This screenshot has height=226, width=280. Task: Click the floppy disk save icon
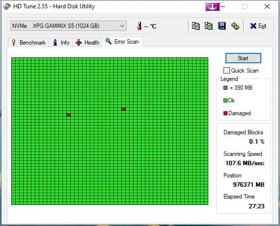point(222,26)
